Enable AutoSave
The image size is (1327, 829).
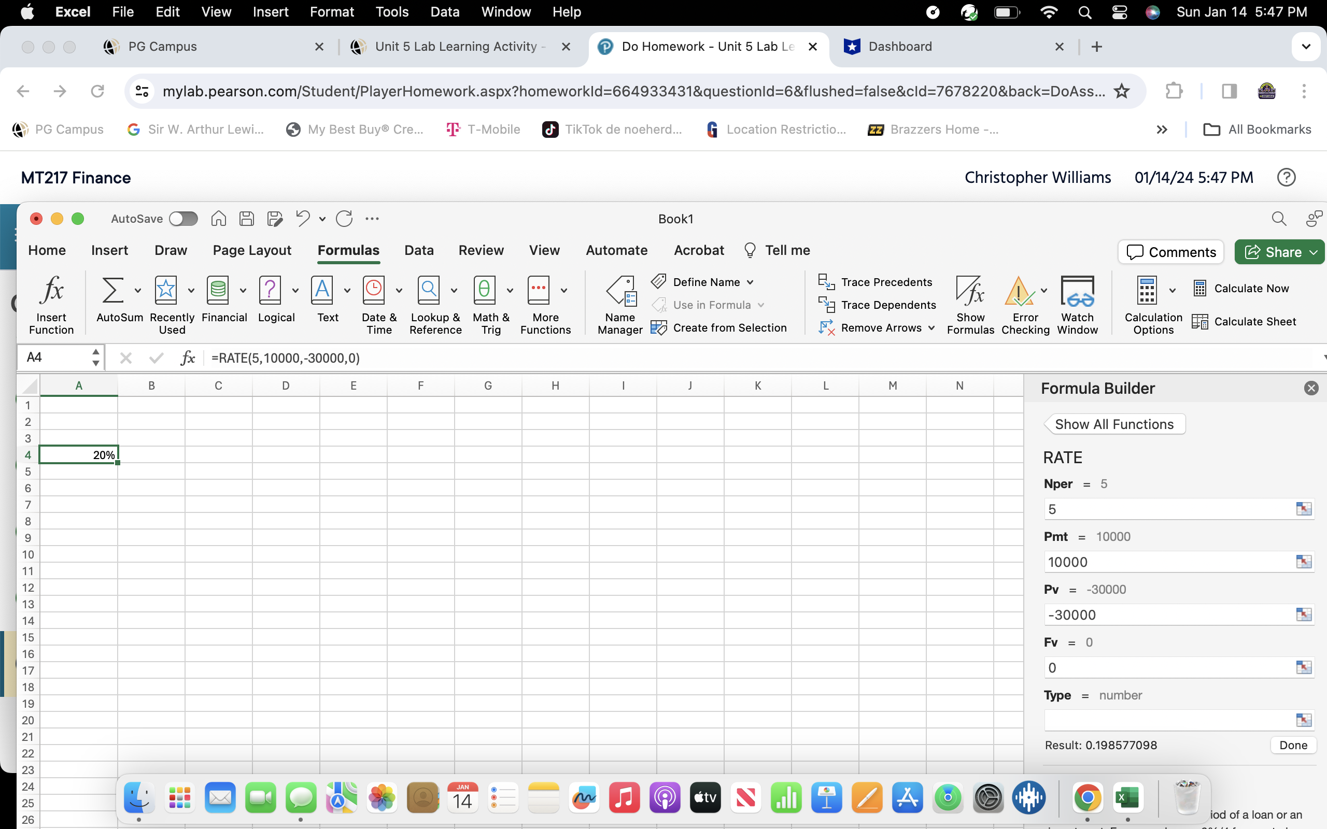pyautogui.click(x=183, y=218)
